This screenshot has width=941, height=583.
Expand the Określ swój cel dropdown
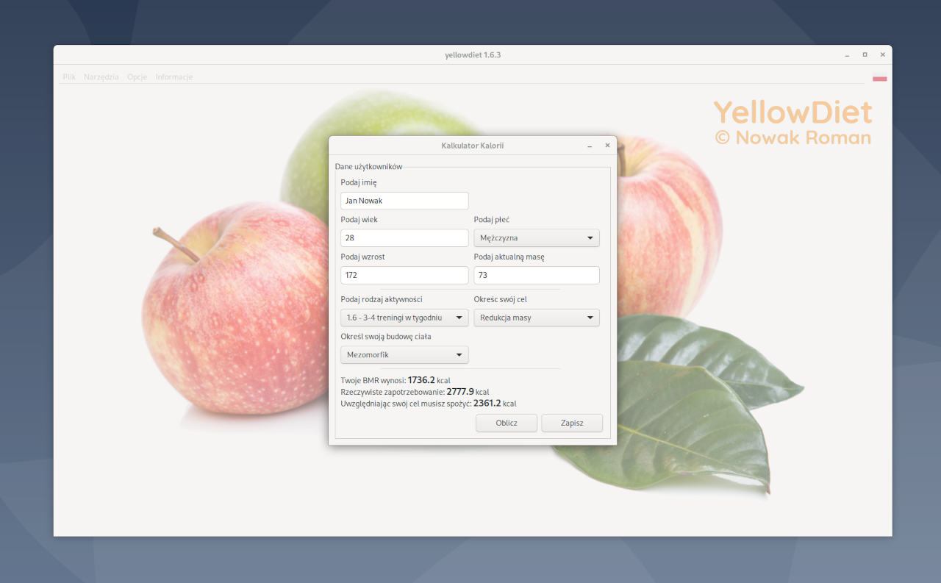tap(536, 318)
